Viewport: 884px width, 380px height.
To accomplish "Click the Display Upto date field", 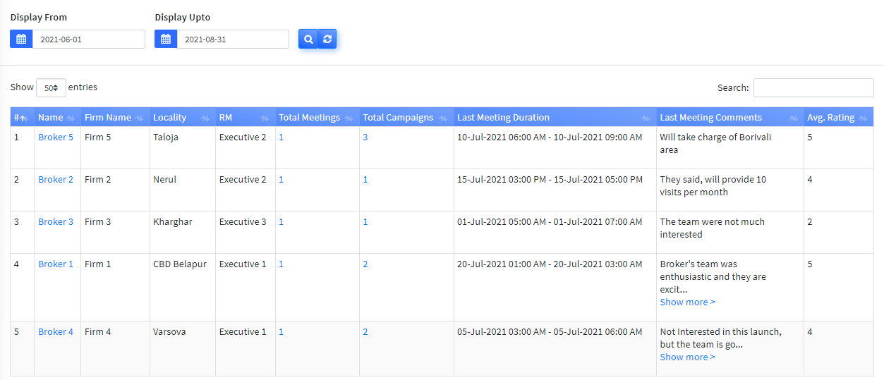I will click(x=232, y=39).
